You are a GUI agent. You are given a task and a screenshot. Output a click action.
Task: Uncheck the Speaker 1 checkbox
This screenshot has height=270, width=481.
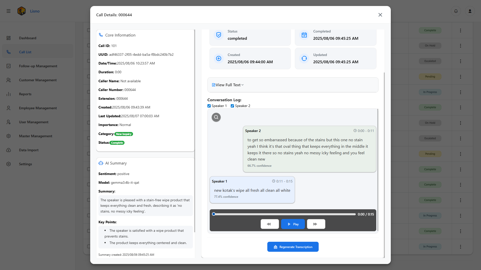pyautogui.click(x=209, y=106)
